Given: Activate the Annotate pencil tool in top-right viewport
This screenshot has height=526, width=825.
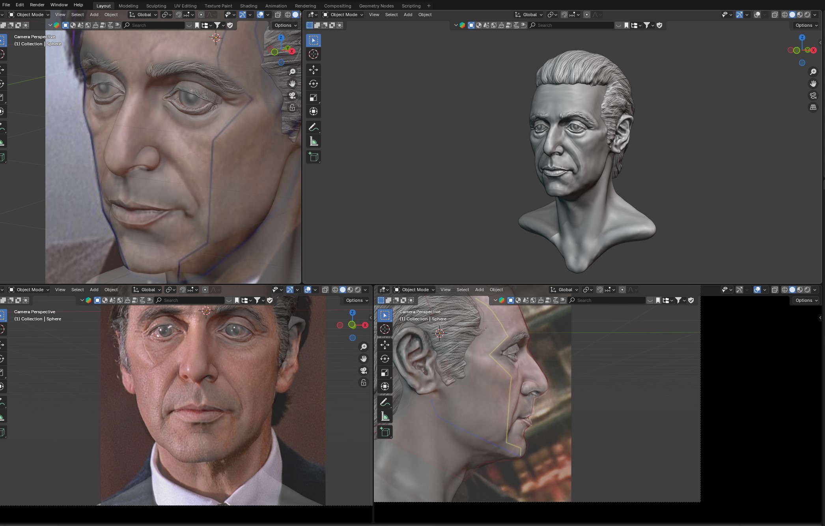Looking at the screenshot, I should pyautogui.click(x=314, y=127).
